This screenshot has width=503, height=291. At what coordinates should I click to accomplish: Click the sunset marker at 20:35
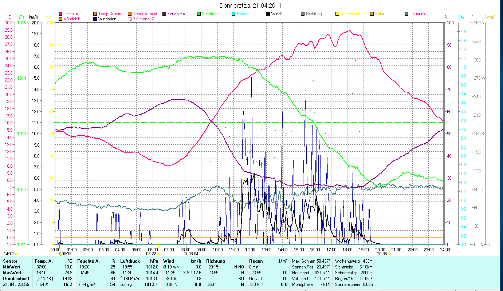click(389, 254)
